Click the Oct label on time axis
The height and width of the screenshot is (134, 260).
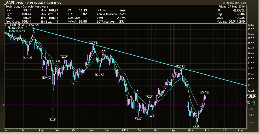74,130
